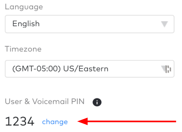182x132 pixels.
Task: Show PIN help via the black i icon
Action: 97,102
